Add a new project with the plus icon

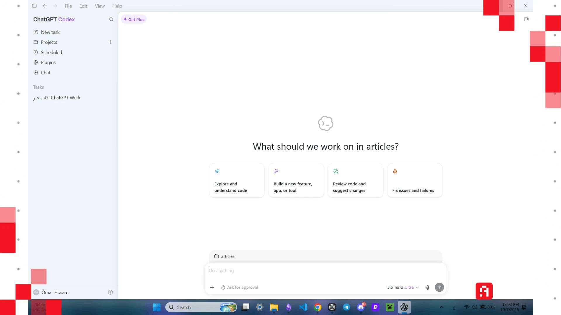(x=110, y=42)
